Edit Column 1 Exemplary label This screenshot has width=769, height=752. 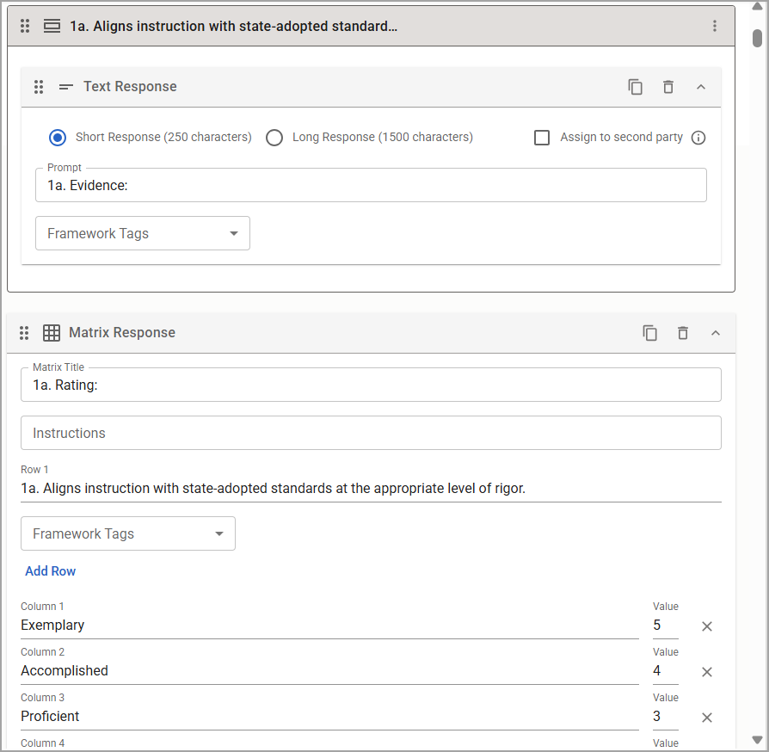point(329,626)
